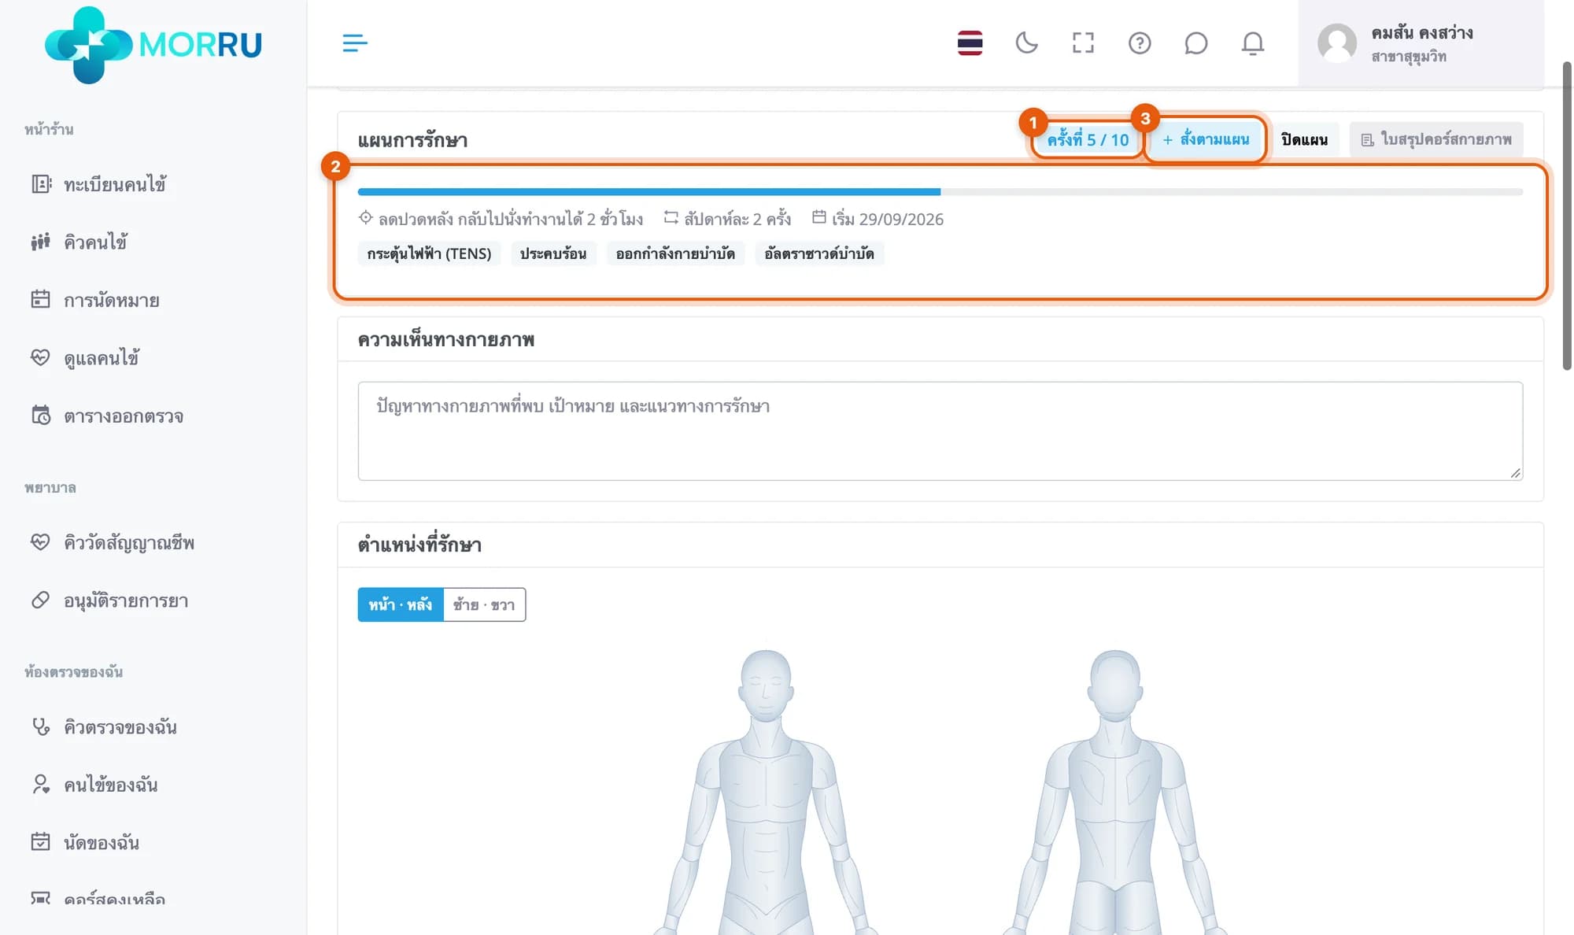This screenshot has height=935, width=1574.
Task: Open notifications bell icon
Action: pos(1253,43)
